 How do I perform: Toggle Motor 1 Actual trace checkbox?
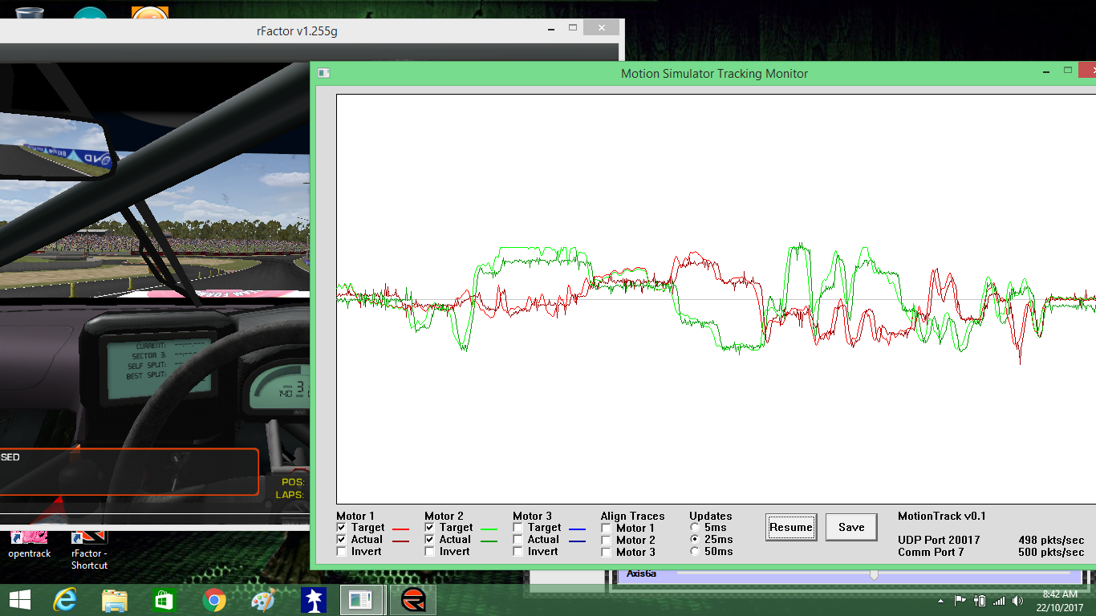click(x=342, y=540)
